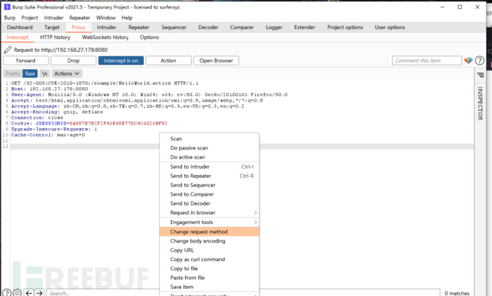Choose Send to Repeater in context menu
The width and height of the screenshot is (492, 296).
[x=190, y=176]
